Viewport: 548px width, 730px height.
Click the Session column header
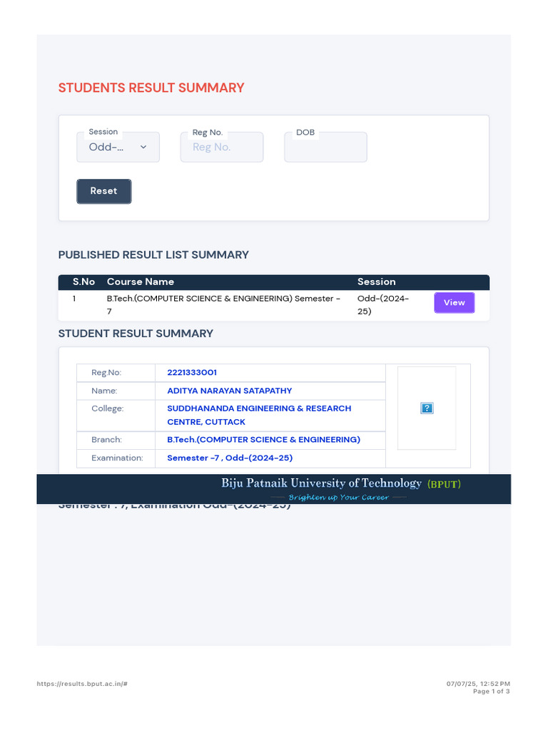coord(376,282)
